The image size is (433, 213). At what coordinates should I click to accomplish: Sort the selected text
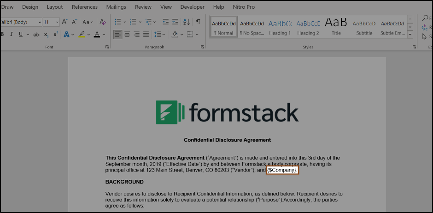click(187, 22)
